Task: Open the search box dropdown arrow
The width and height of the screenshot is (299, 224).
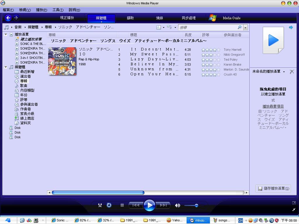Action: 245,27
